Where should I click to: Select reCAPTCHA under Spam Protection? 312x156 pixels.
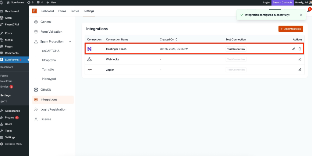click(51, 51)
